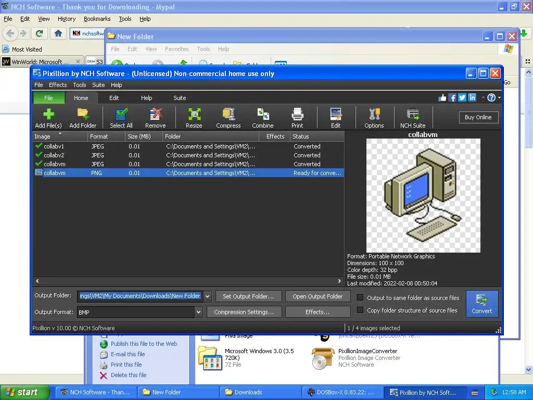Switch to DOSBox-X in the taskbar
Image resolution: width=533 pixels, height=400 pixels.
pyautogui.click(x=342, y=393)
